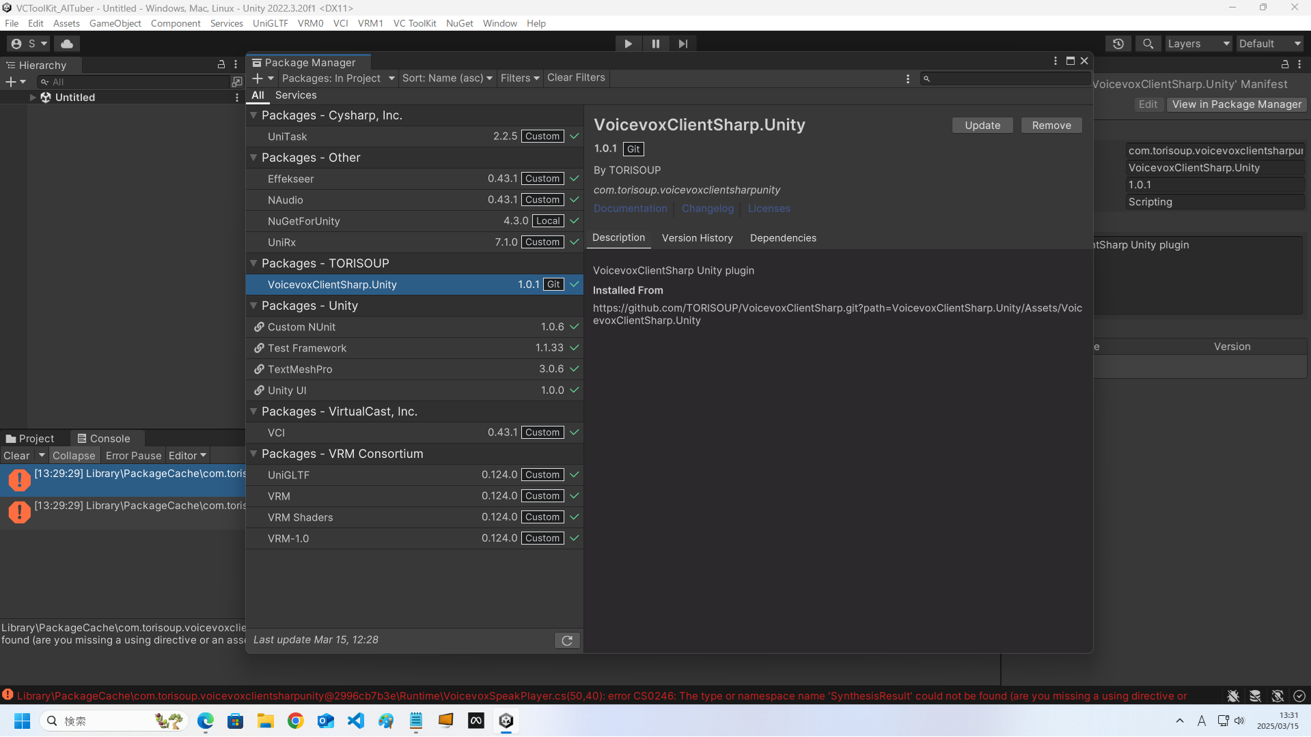
Task: Collapse Packages - TORISOUP group
Action: (x=253, y=263)
